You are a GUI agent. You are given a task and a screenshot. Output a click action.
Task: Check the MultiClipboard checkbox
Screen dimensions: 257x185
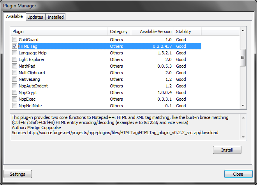[14, 73]
